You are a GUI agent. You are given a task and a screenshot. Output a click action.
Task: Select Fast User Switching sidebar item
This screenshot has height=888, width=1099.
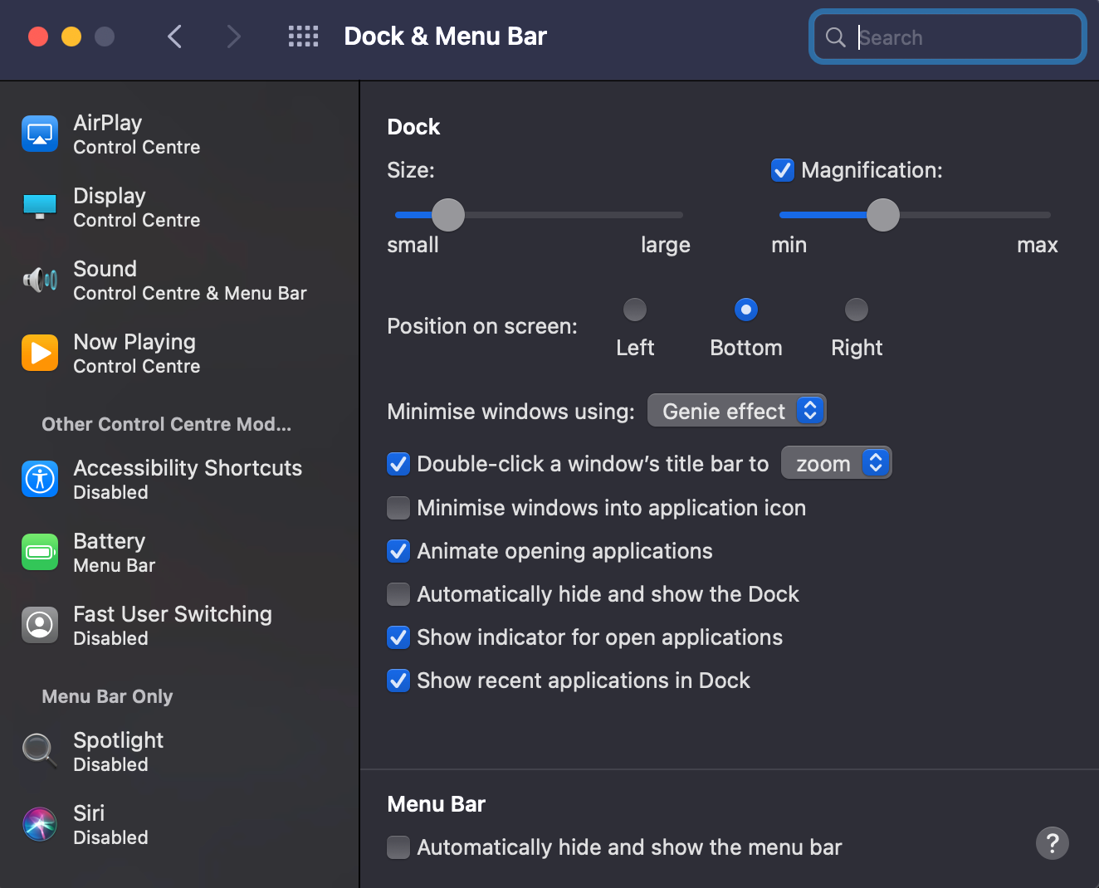pos(172,625)
